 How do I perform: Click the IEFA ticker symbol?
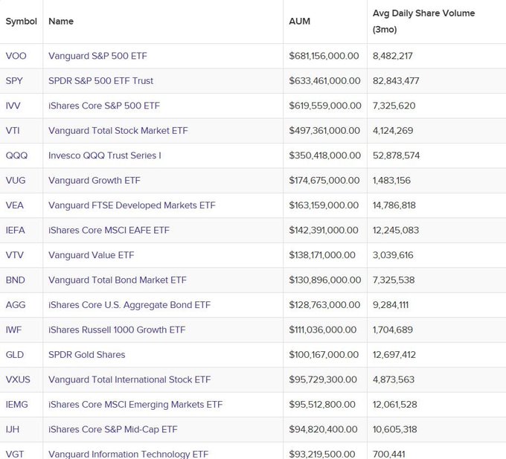pyautogui.click(x=15, y=230)
